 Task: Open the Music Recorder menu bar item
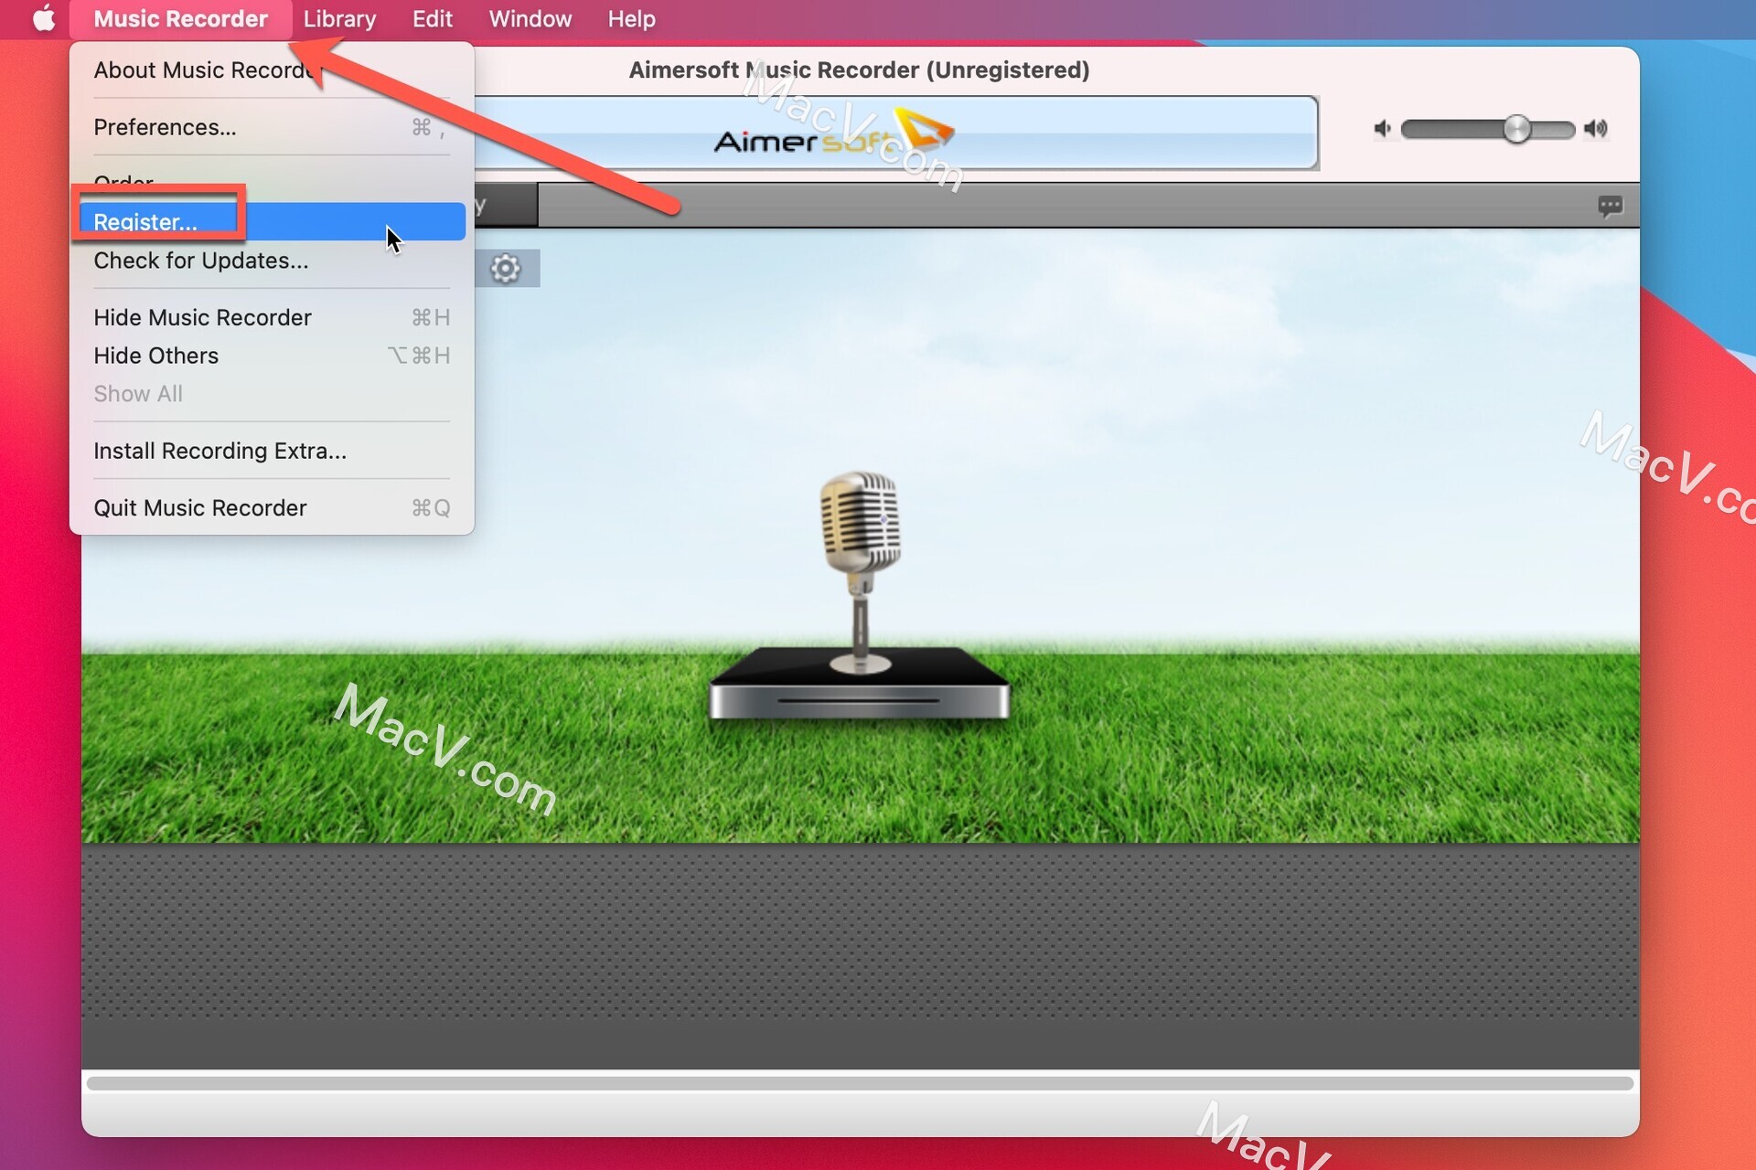click(x=180, y=18)
